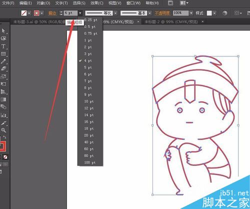Choose 6 pt stroke weight
The height and width of the screenshot is (209, 250).
coord(90,74)
